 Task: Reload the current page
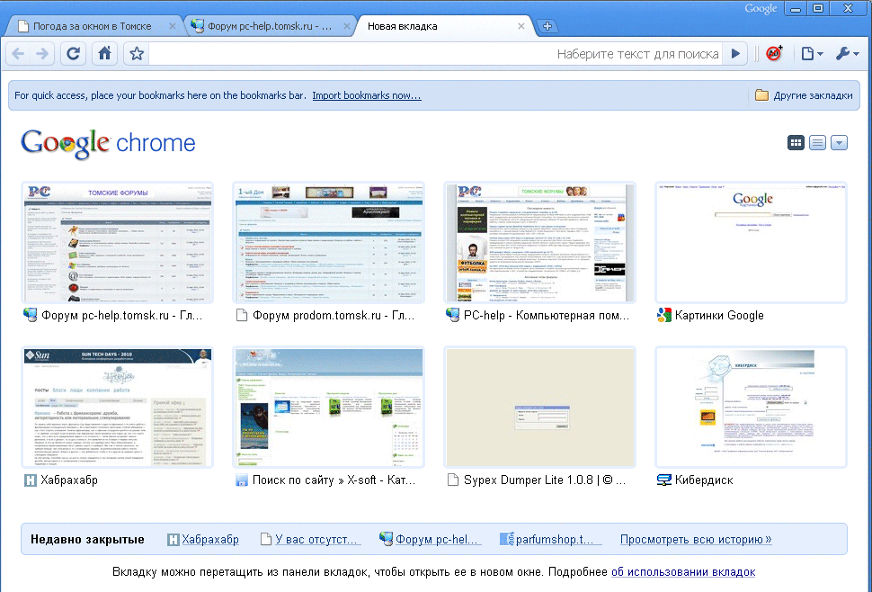point(74,54)
